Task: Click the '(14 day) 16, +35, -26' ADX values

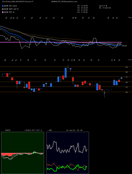Action: tap(74, 130)
